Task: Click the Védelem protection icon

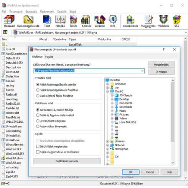Action: coord(163,20)
